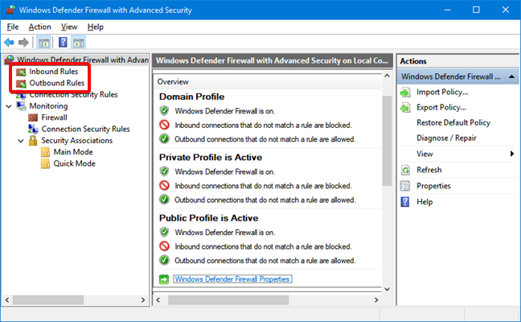This screenshot has height=322, width=521.
Task: Click the Main Mode folder icon
Action: (x=45, y=152)
